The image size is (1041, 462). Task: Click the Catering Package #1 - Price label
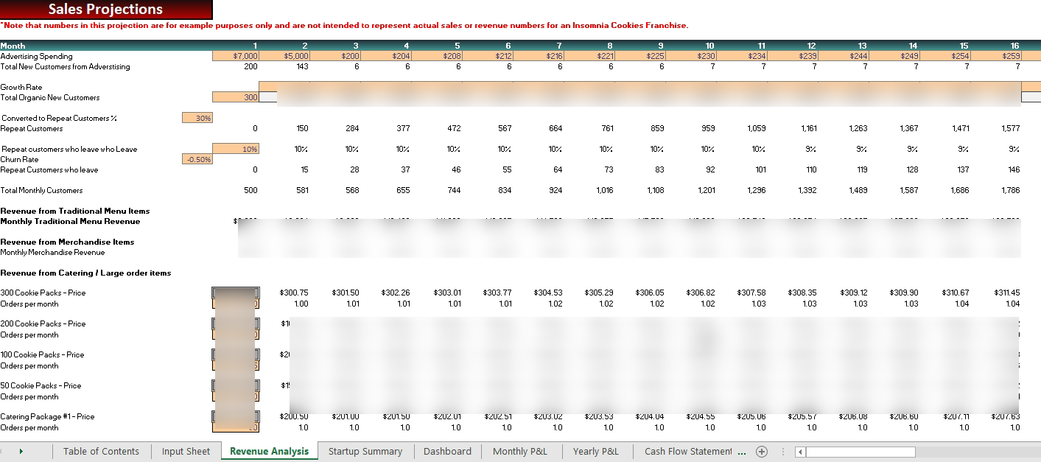tap(47, 416)
